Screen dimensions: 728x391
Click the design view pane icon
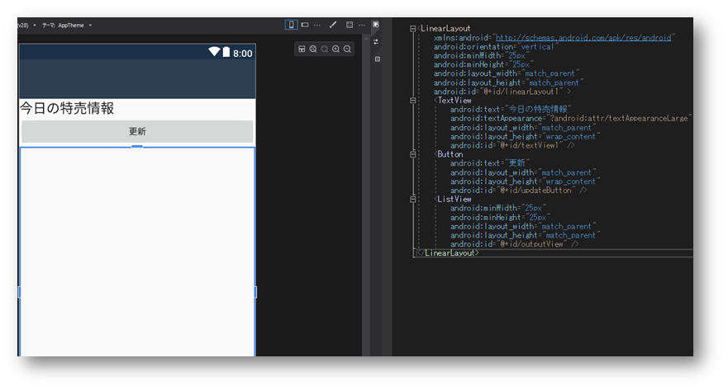(376, 25)
